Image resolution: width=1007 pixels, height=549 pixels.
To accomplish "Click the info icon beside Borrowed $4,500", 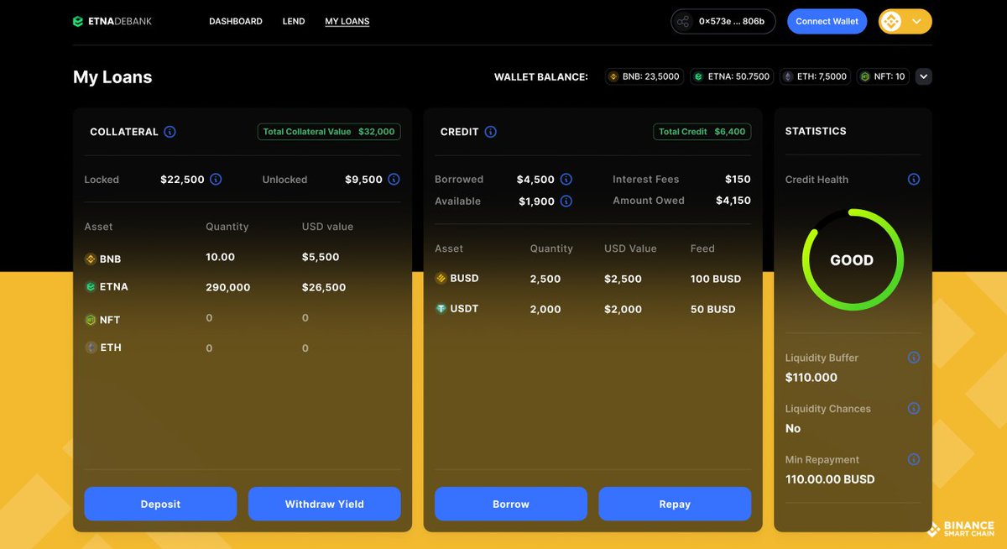I will 566,180.
